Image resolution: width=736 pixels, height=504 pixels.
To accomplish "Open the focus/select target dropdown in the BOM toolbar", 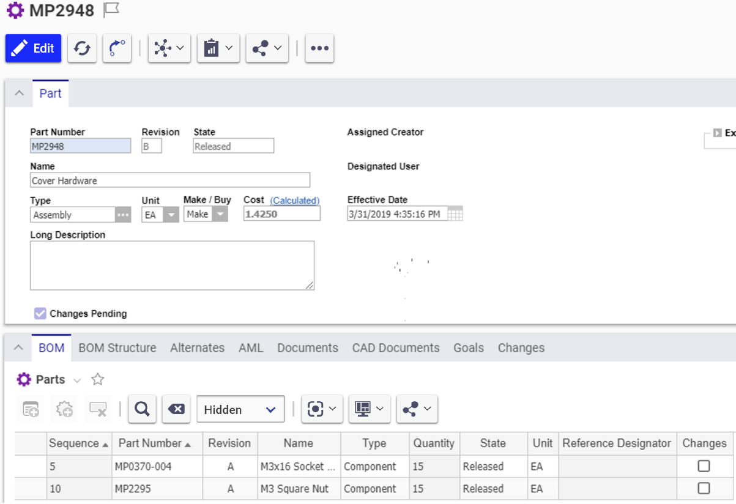I will pos(322,409).
